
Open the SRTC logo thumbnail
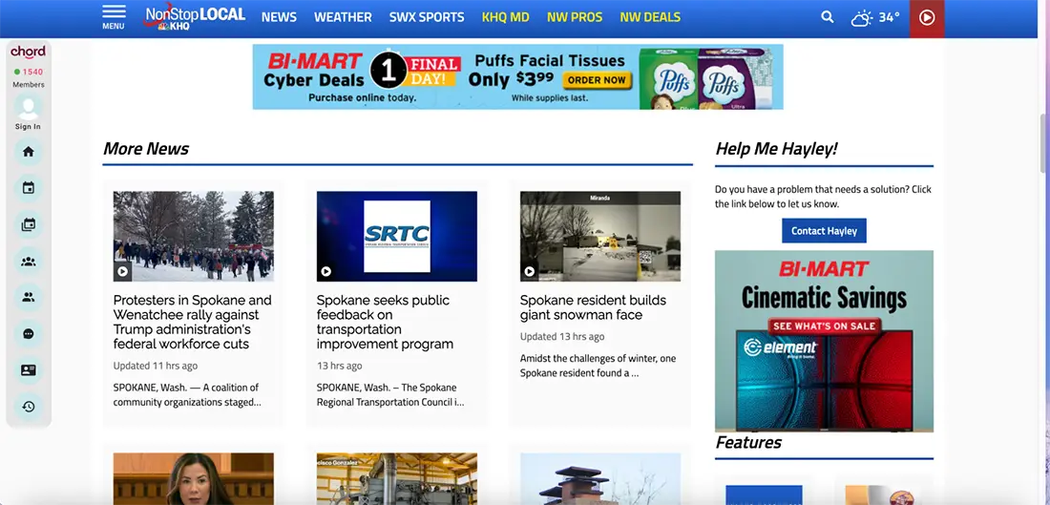[397, 237]
